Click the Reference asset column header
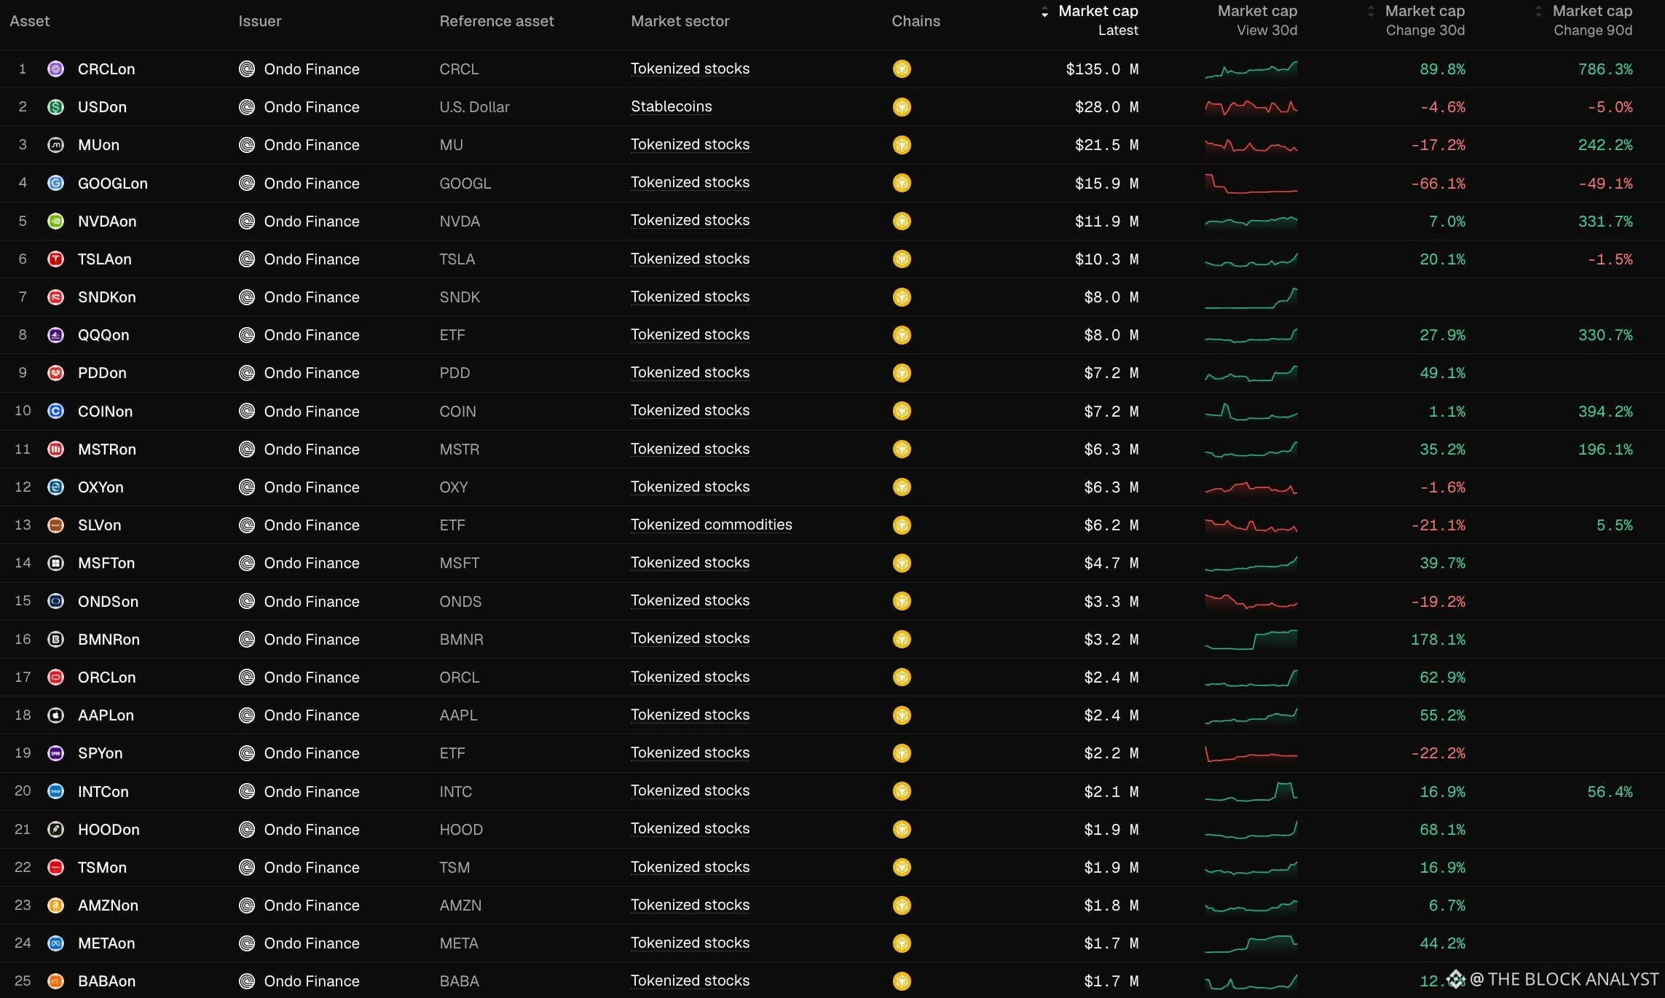 pos(497,21)
